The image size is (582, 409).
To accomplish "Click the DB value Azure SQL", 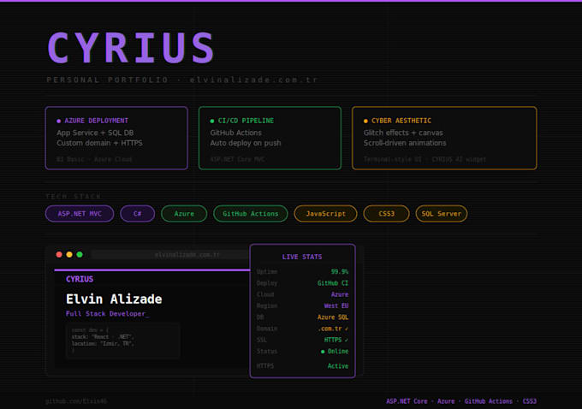I will coord(333,317).
